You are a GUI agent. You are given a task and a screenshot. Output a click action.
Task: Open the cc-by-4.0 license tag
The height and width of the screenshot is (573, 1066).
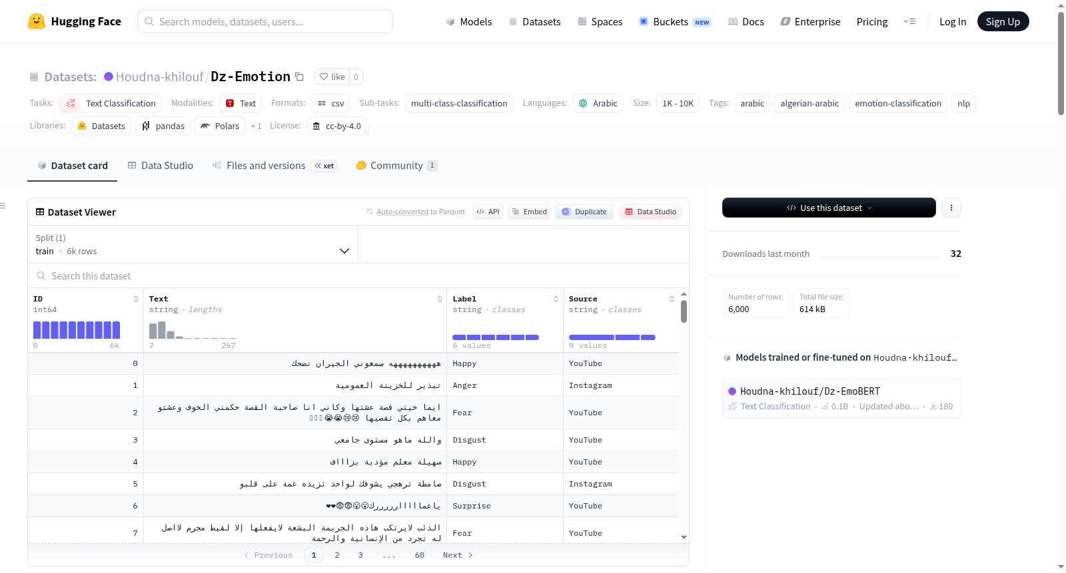pyautogui.click(x=337, y=126)
